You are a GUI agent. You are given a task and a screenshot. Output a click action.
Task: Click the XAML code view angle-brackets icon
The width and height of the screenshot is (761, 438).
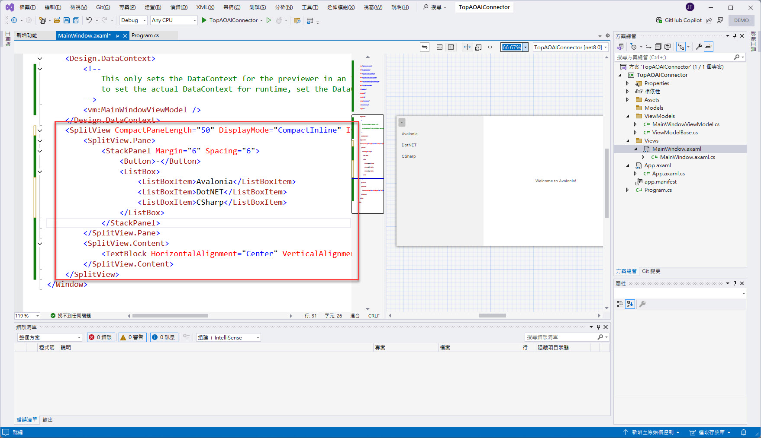pyautogui.click(x=490, y=47)
